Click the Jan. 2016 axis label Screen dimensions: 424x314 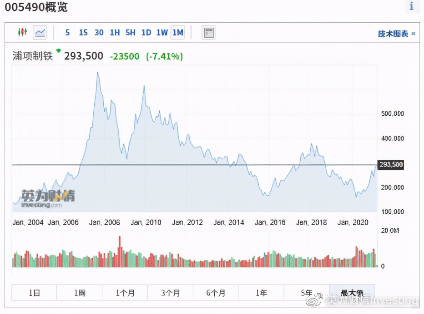point(270,222)
